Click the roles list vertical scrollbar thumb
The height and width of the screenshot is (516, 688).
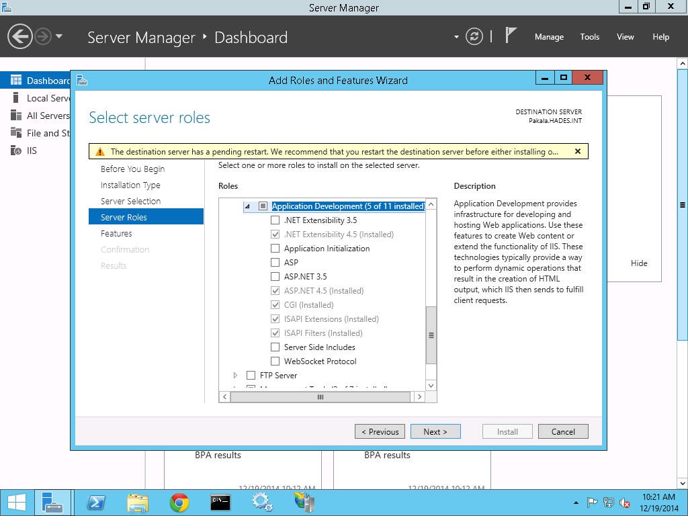click(x=431, y=335)
